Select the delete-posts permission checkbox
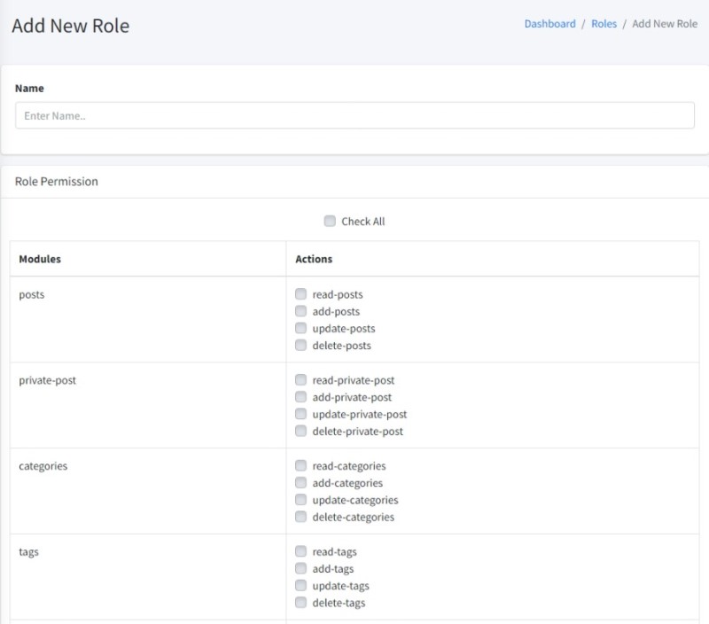 click(x=301, y=346)
